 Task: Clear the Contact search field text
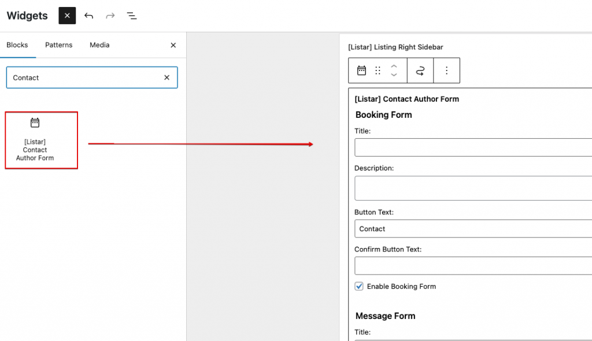click(167, 77)
